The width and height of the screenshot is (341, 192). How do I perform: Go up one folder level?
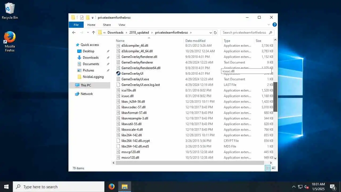(94, 33)
